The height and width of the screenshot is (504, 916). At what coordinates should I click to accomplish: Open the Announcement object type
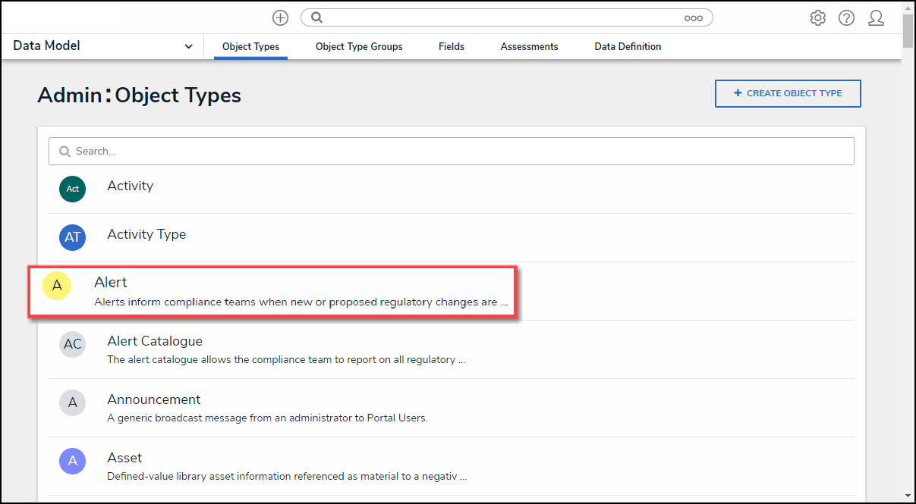154,399
